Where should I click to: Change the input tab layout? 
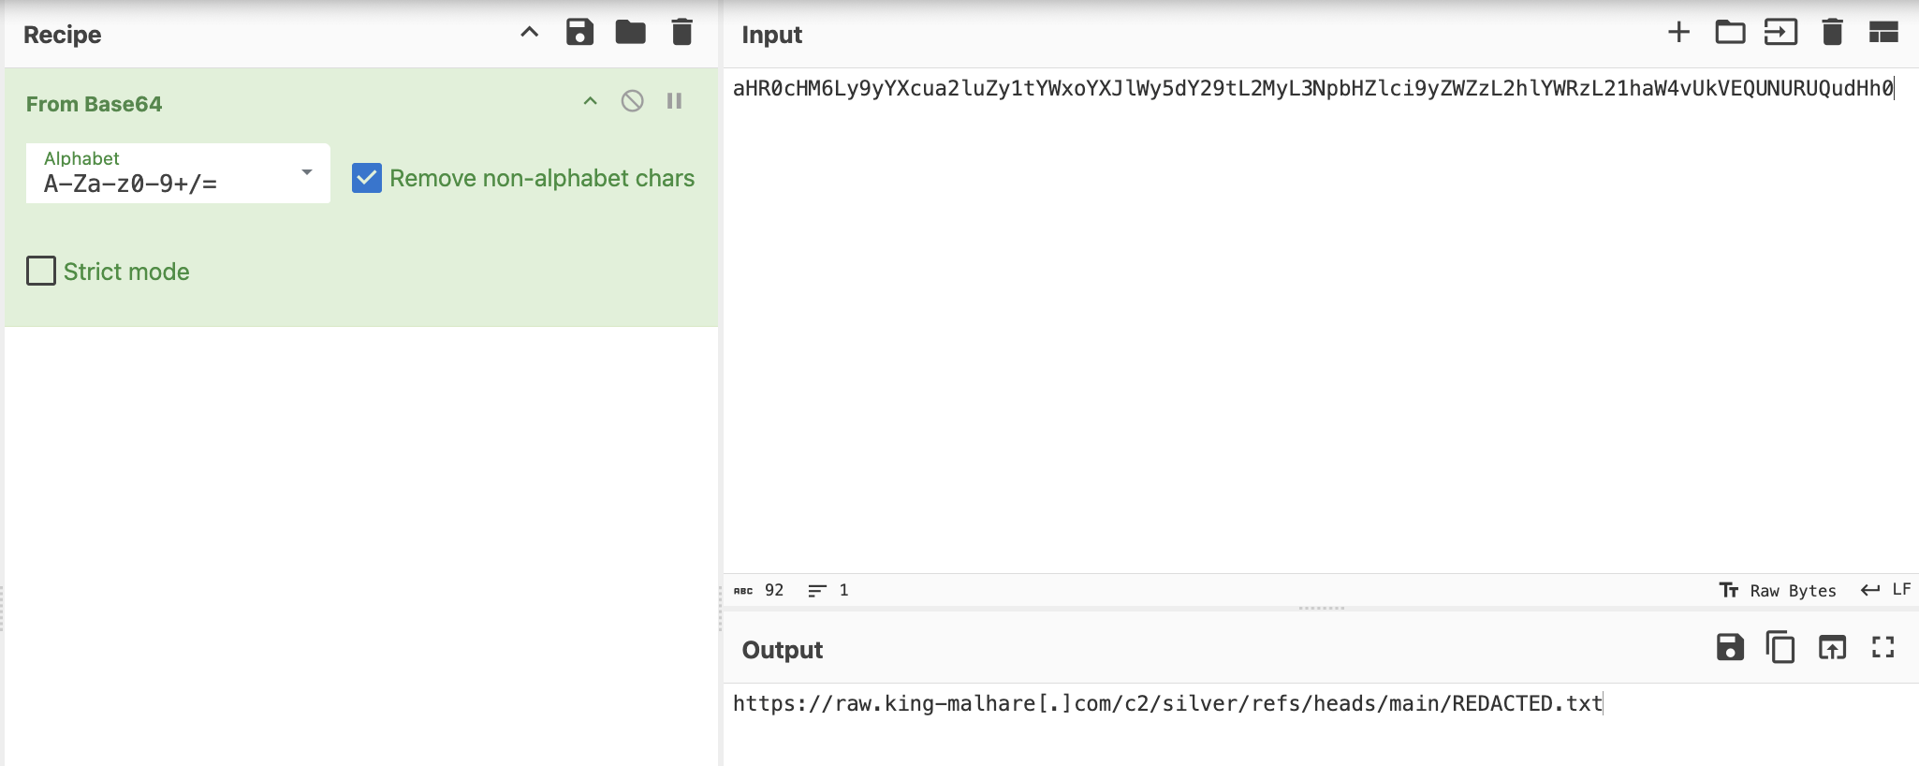click(x=1883, y=32)
